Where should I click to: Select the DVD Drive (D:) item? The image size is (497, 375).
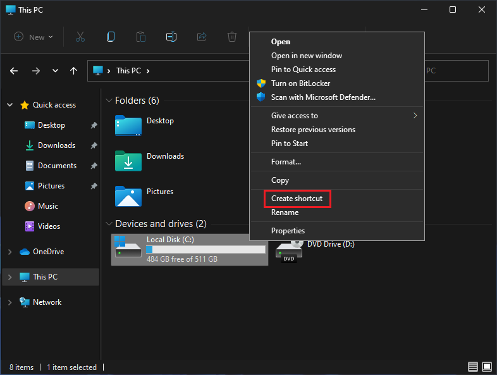pyautogui.click(x=315, y=252)
